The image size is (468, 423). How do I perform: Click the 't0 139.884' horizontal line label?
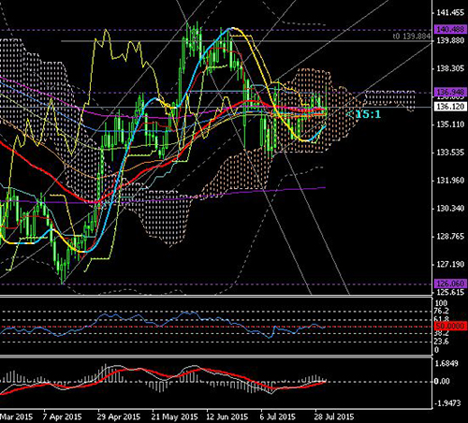pos(412,36)
